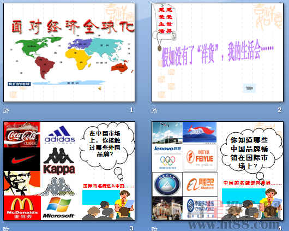Viewport: 289px width, 231px height.
Task: Select slide 2 about 洋货 question
Action: point(218,52)
